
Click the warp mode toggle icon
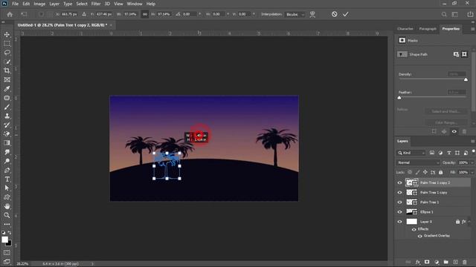[312, 14]
